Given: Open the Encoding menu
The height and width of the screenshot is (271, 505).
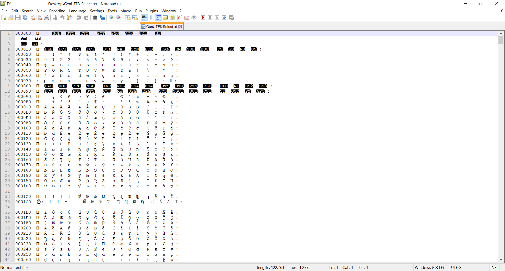Looking at the screenshot, I should 57,11.
